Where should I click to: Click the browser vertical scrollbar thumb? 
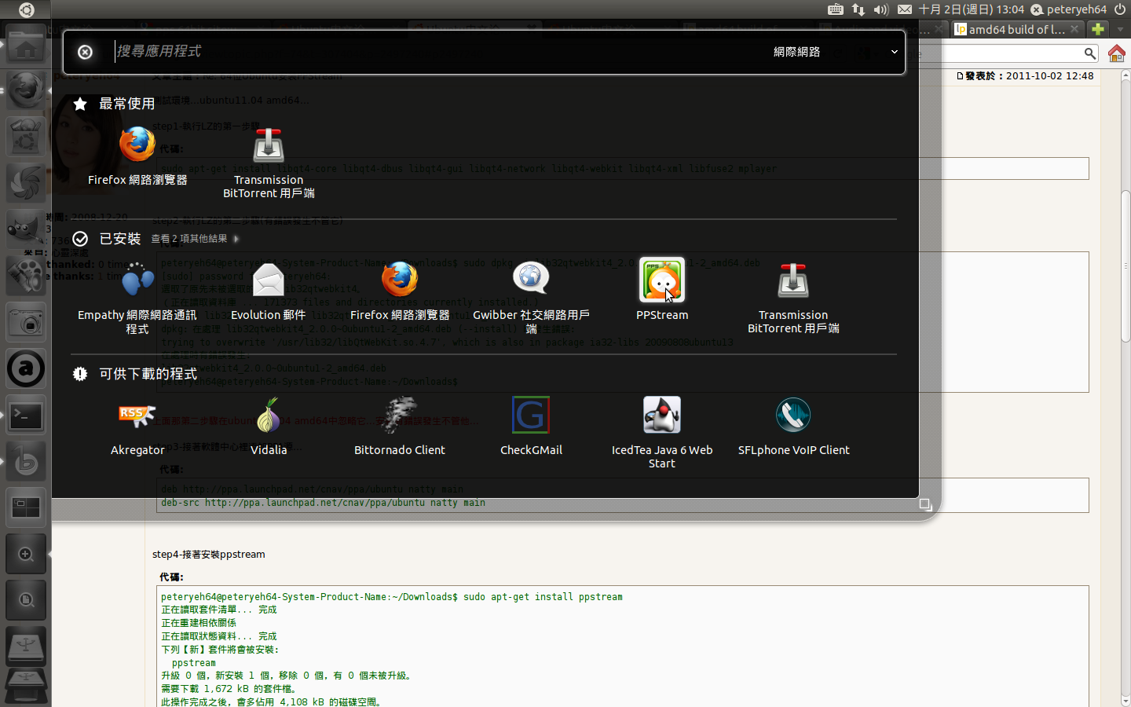point(1126,266)
